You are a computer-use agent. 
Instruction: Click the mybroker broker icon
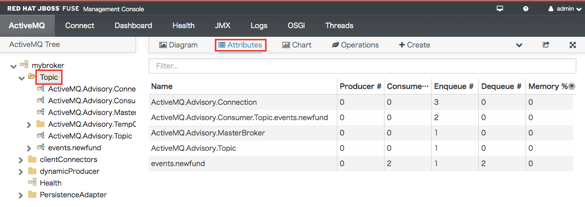(24, 65)
